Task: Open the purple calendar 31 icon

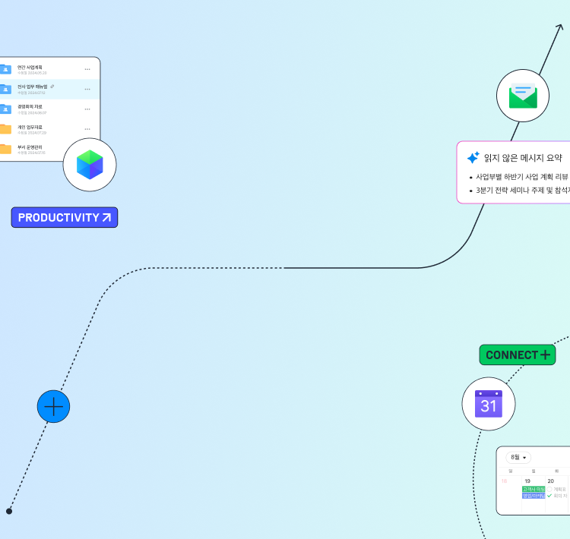Action: 489,404
